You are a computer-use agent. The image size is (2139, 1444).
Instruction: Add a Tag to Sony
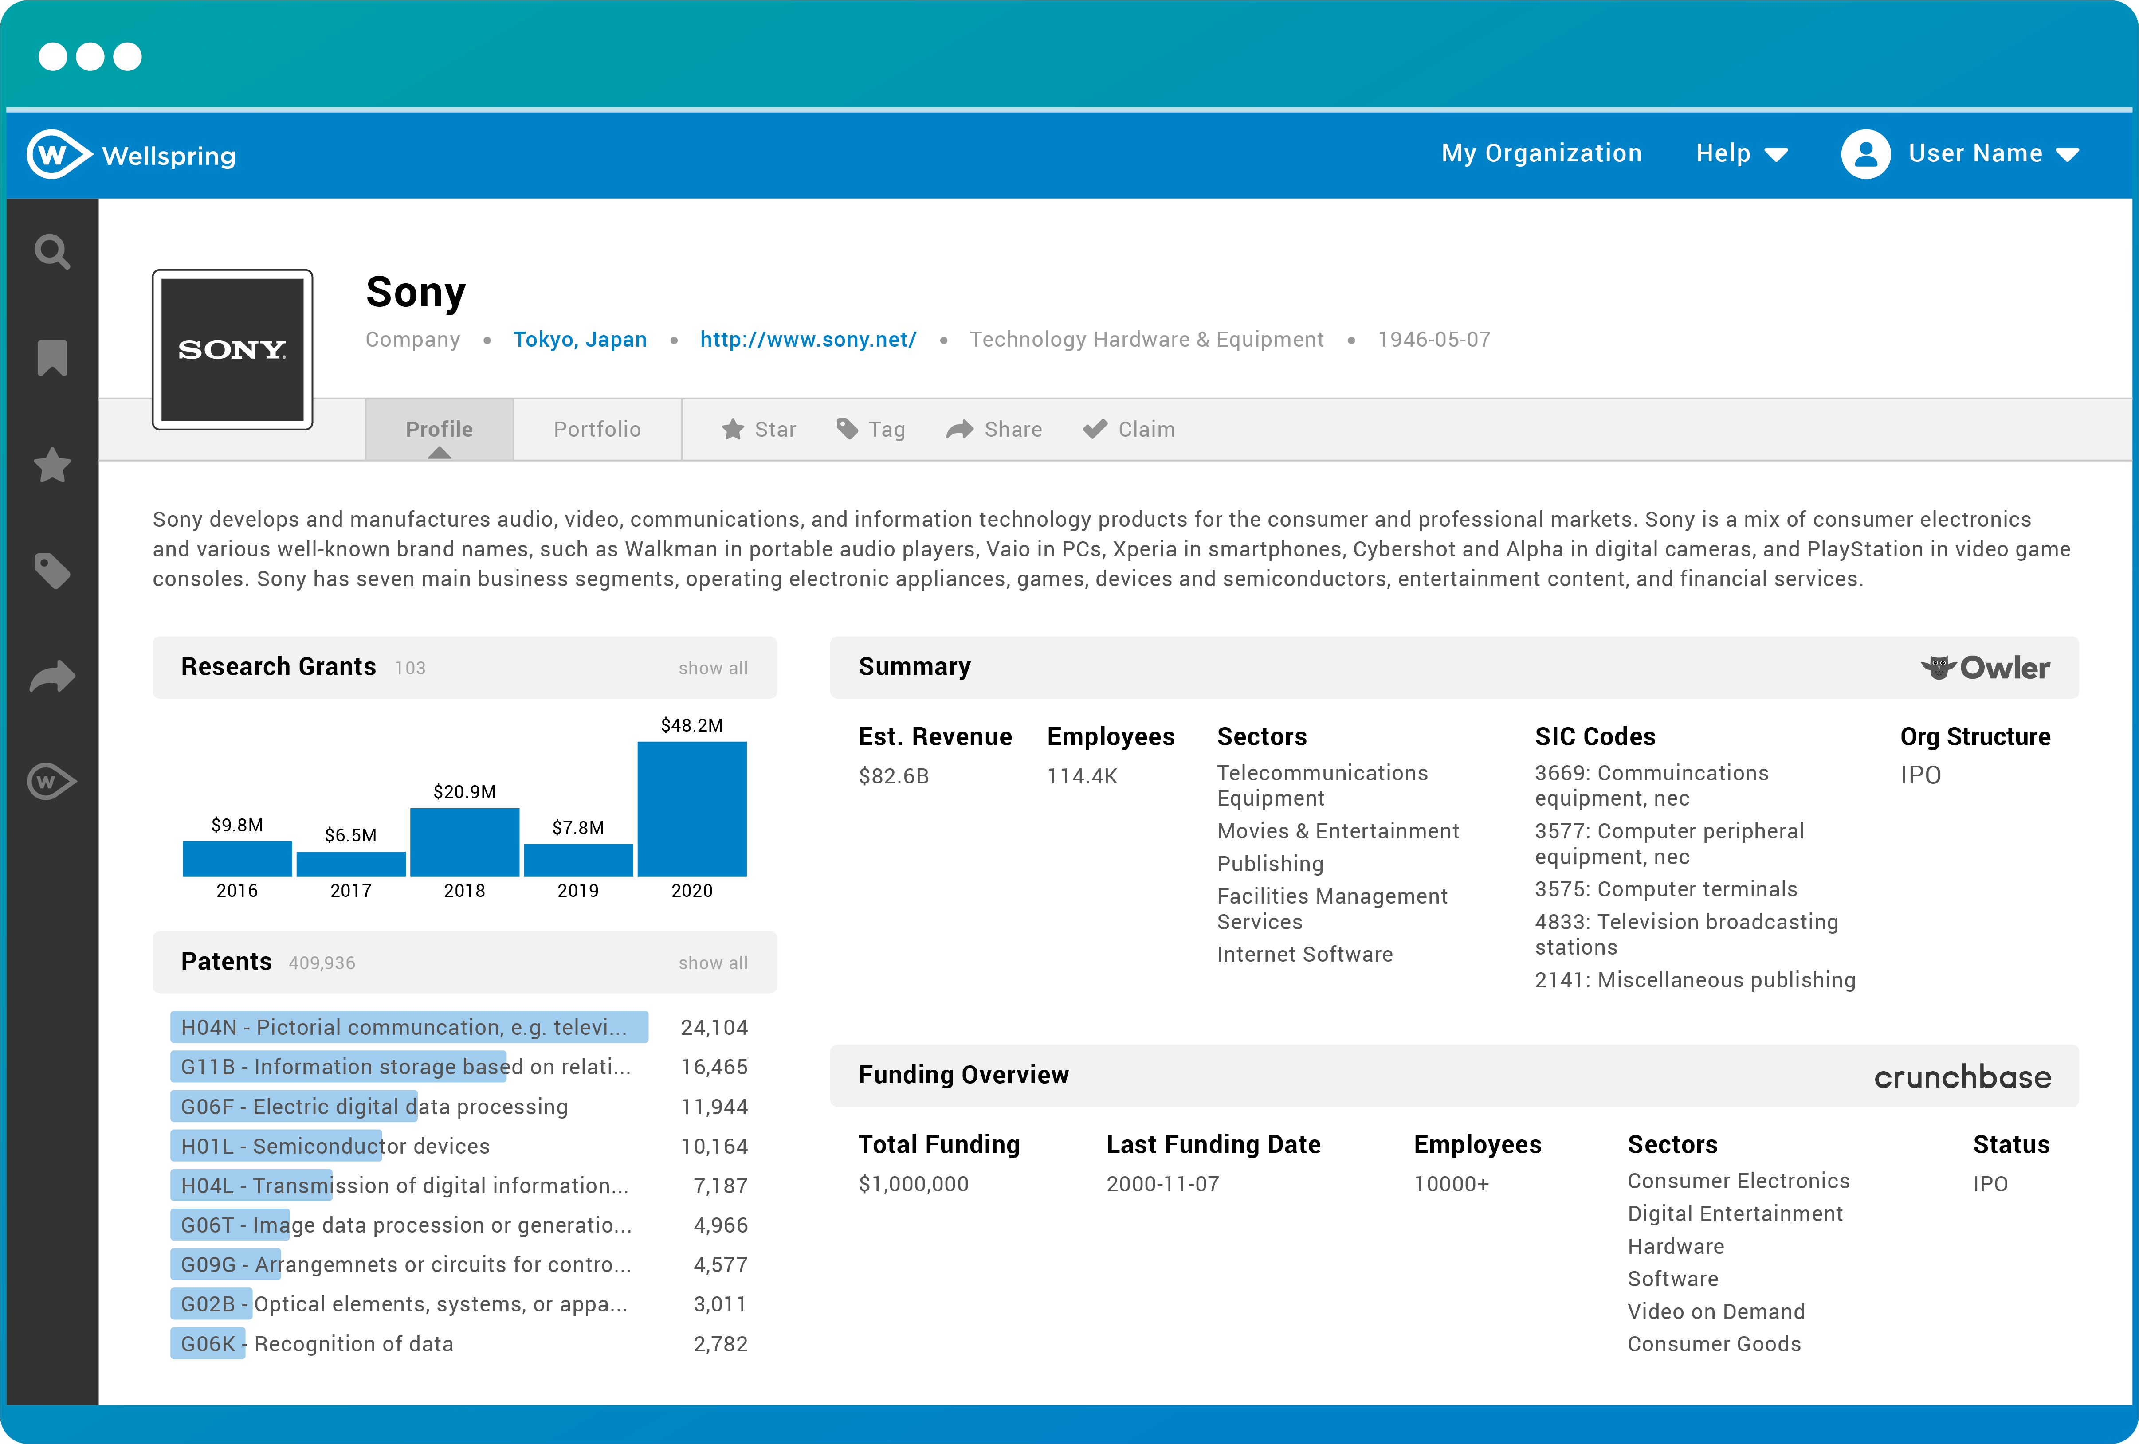pos(871,430)
